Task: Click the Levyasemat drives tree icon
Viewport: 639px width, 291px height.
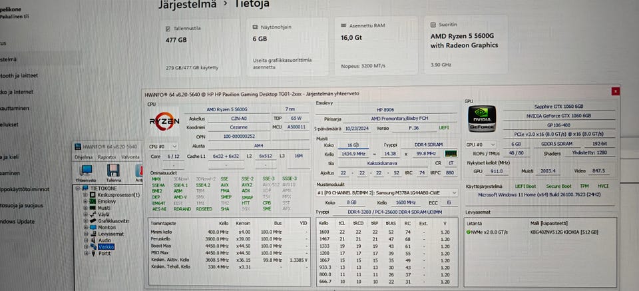Action: tap(93, 234)
